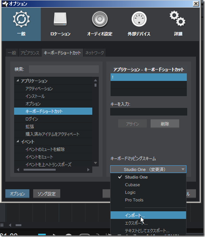This screenshot has height=237, width=205.
Task: Select イベントのミュートを解除 command
Action: click(x=53, y=149)
